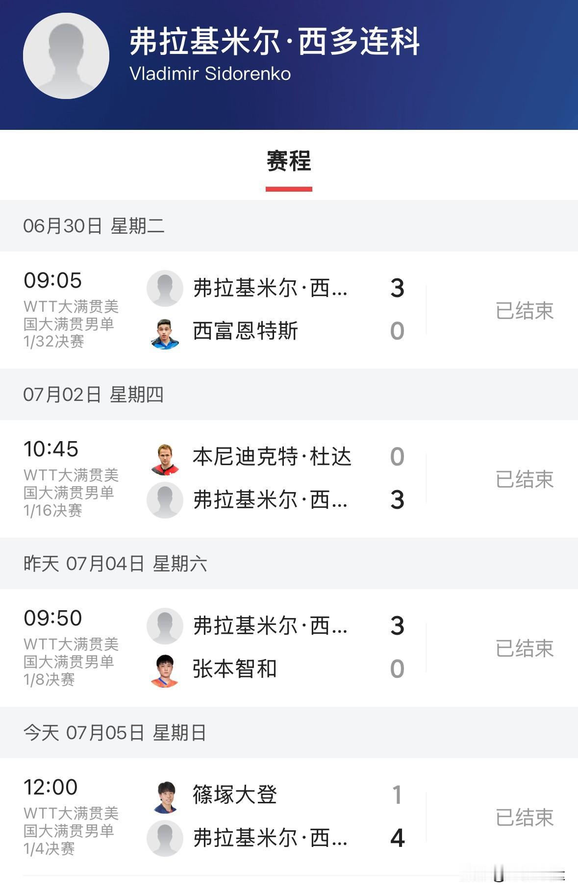Open the 10:45 match 1/16决赛 details
Viewport: 578px width, 894px height.
click(x=289, y=479)
